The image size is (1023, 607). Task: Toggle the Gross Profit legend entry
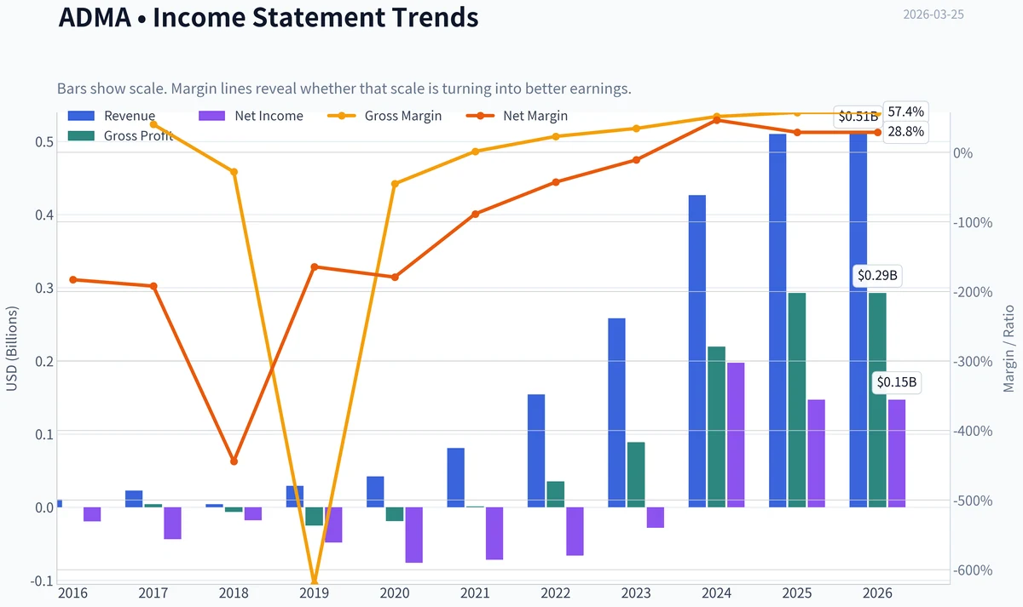[120, 135]
